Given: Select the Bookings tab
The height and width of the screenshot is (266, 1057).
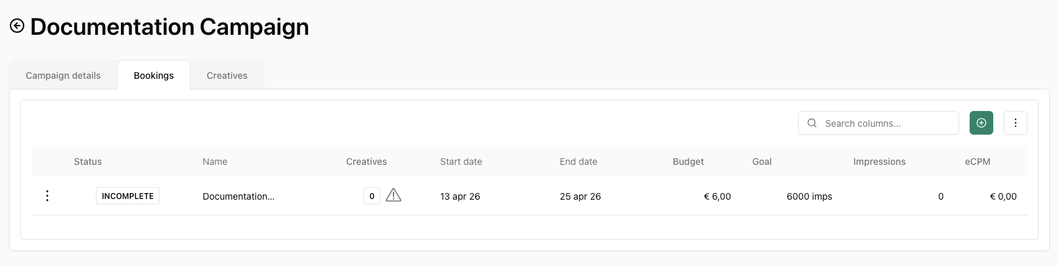Looking at the screenshot, I should pos(154,76).
